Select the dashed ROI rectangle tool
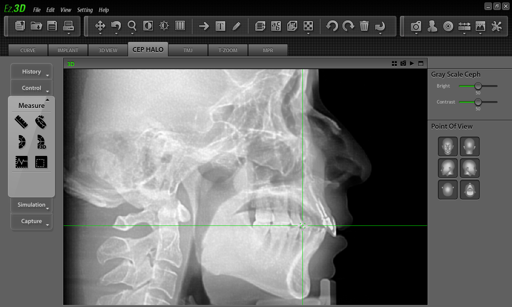This screenshot has height=307, width=512. [x=41, y=162]
